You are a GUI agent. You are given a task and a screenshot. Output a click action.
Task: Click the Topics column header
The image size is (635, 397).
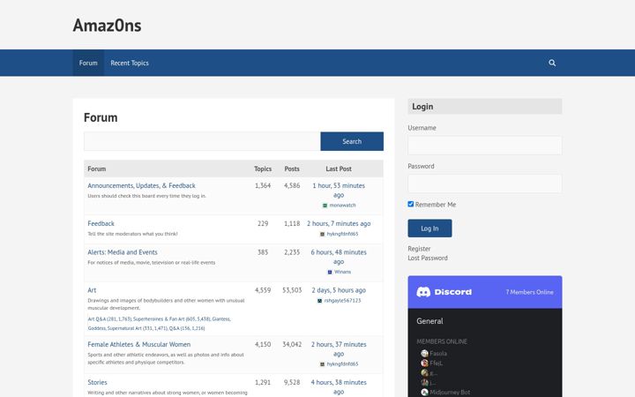(263, 169)
